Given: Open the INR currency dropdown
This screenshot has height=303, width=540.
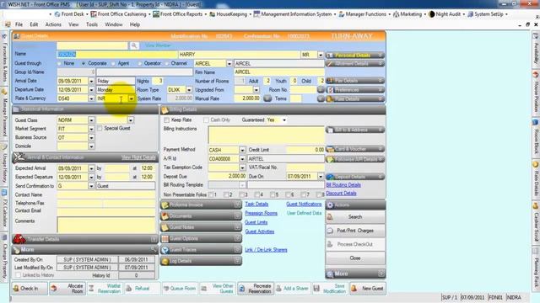Looking at the screenshot, I should coord(132,98).
